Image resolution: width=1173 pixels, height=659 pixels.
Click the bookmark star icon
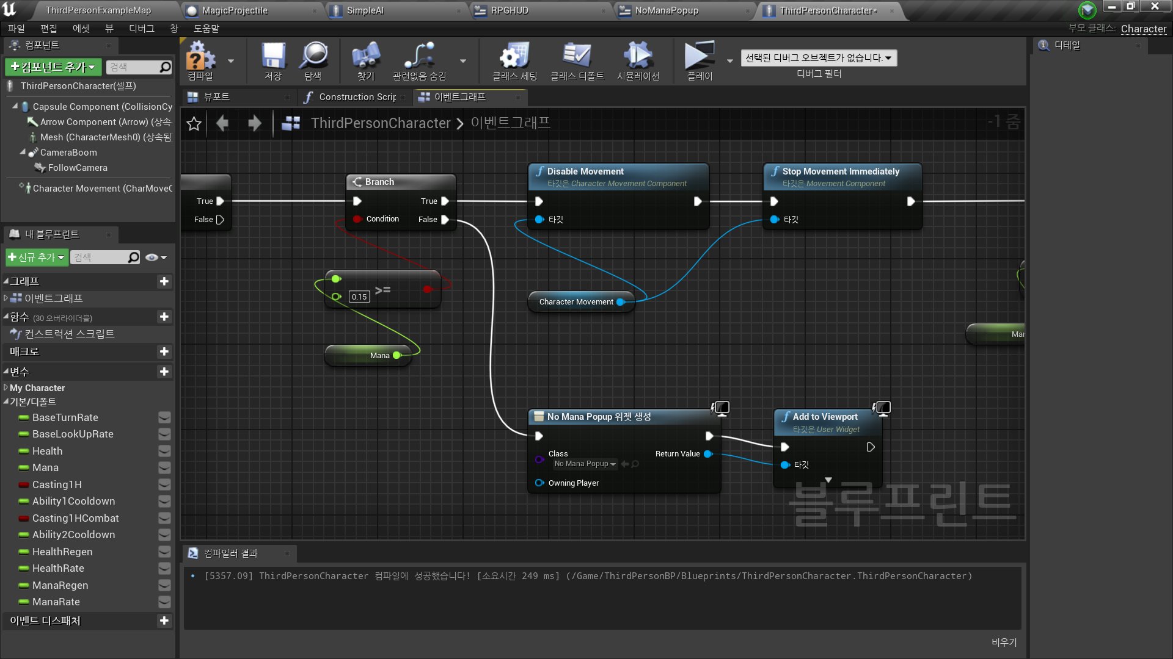[194, 124]
